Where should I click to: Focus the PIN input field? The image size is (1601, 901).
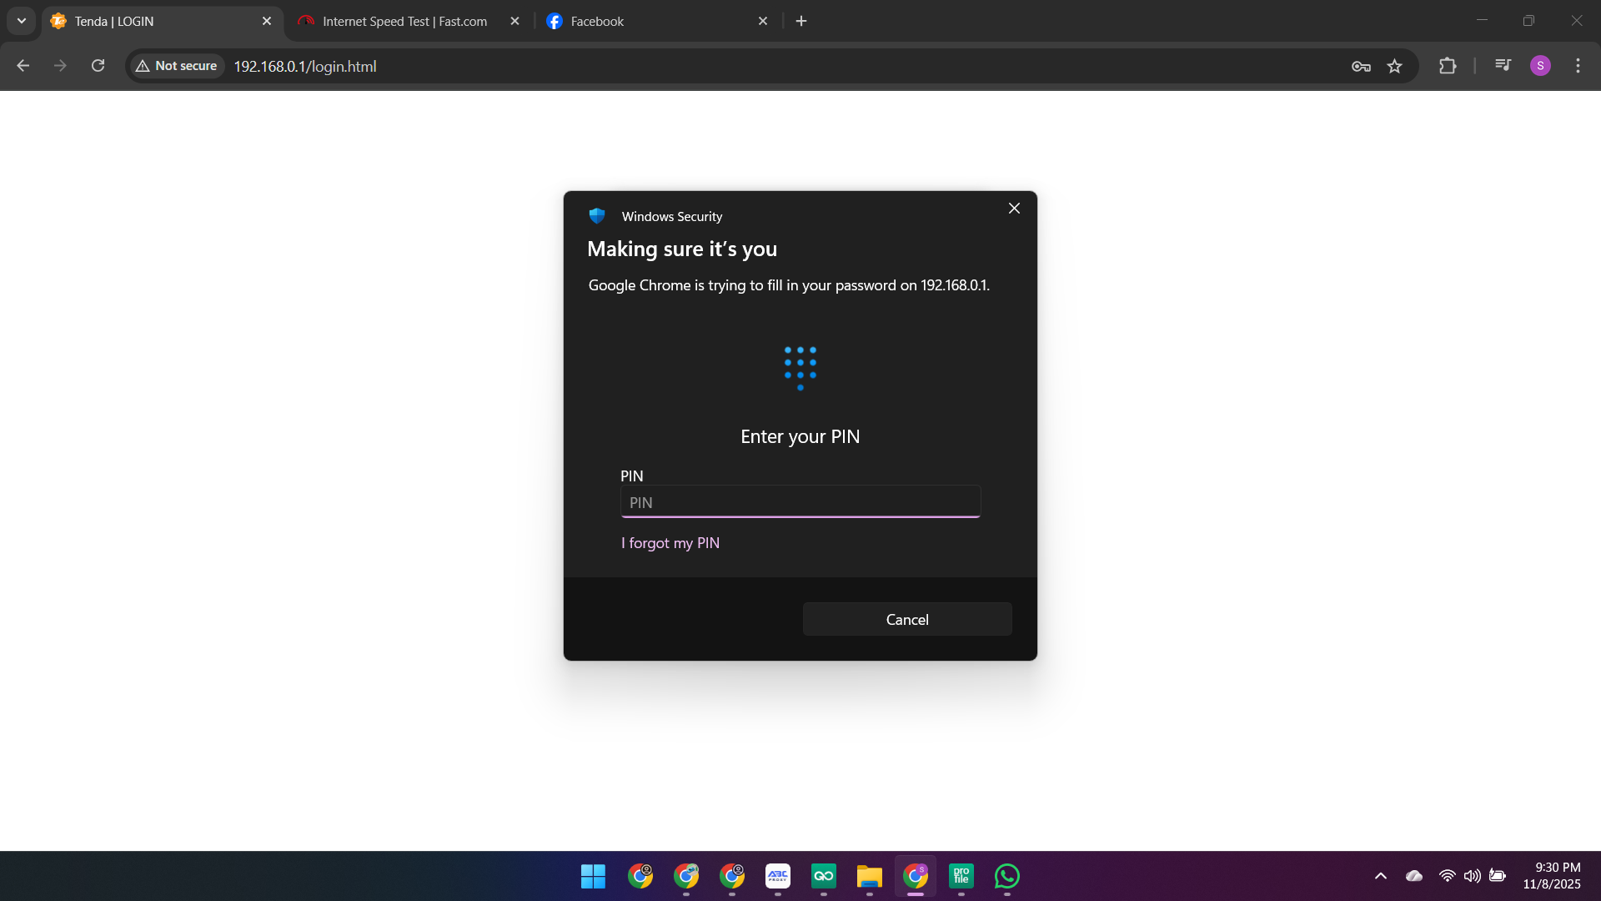click(x=800, y=502)
